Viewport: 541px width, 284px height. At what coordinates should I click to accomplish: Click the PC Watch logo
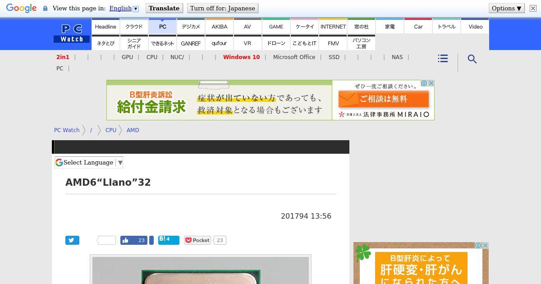tap(72, 34)
